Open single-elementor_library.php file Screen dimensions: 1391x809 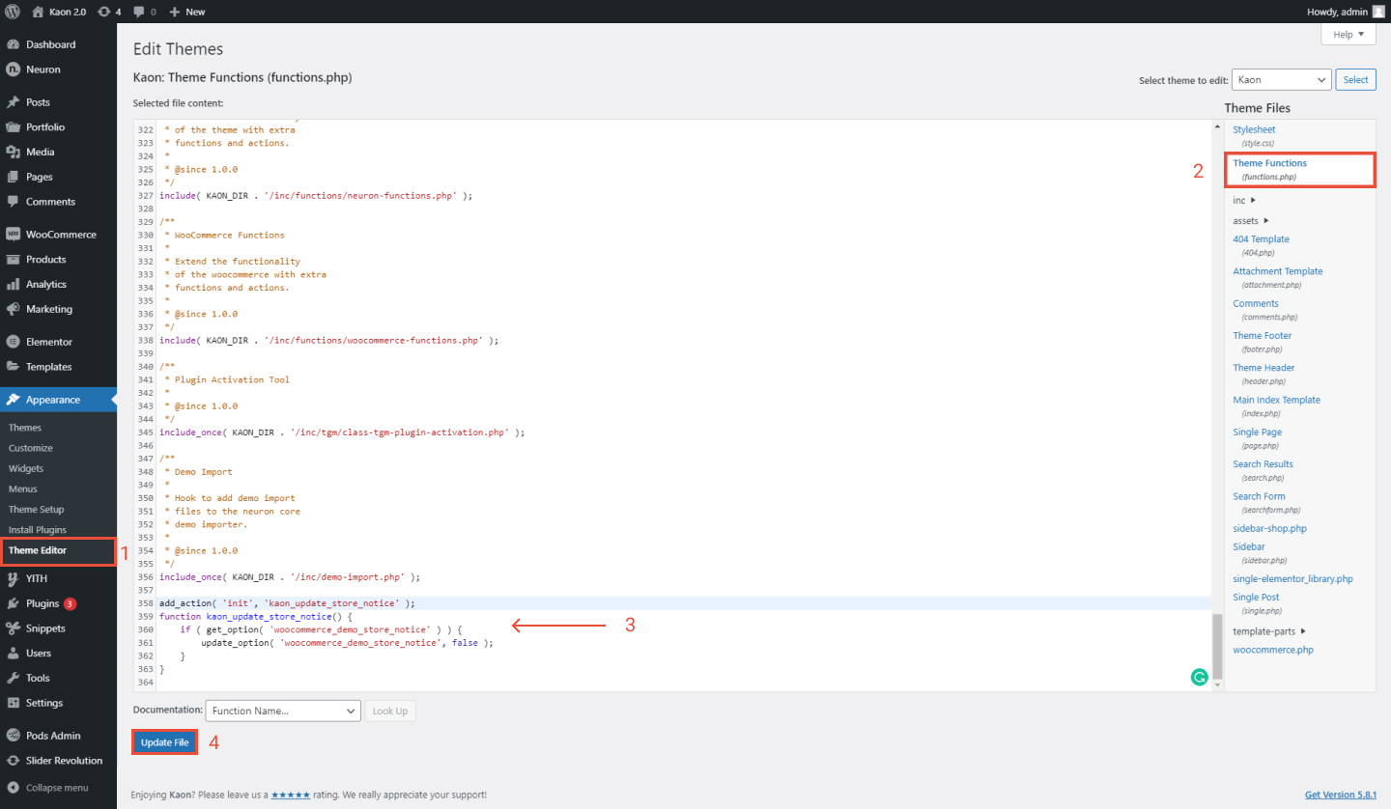[x=1292, y=579]
